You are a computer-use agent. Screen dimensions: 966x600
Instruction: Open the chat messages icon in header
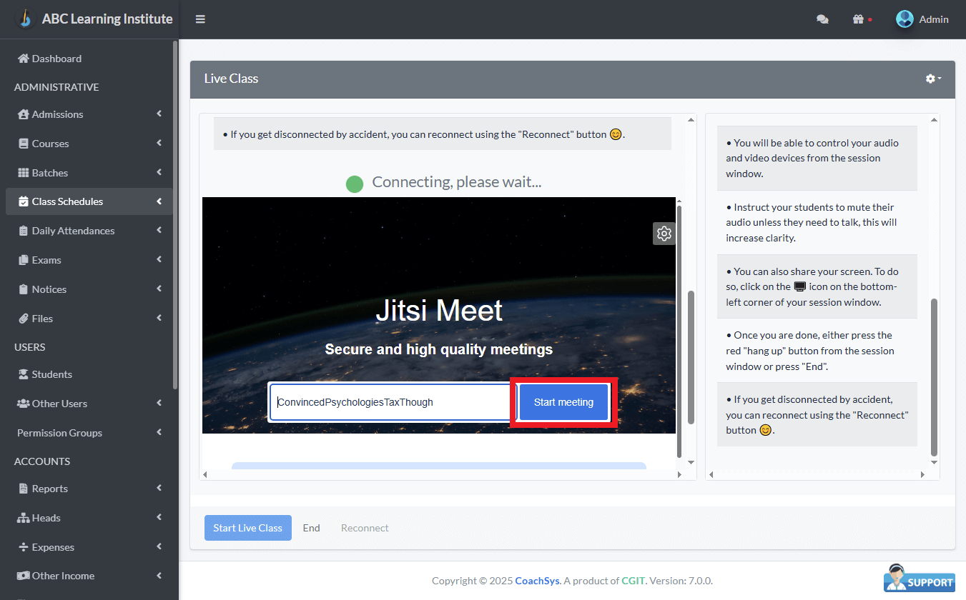[822, 19]
